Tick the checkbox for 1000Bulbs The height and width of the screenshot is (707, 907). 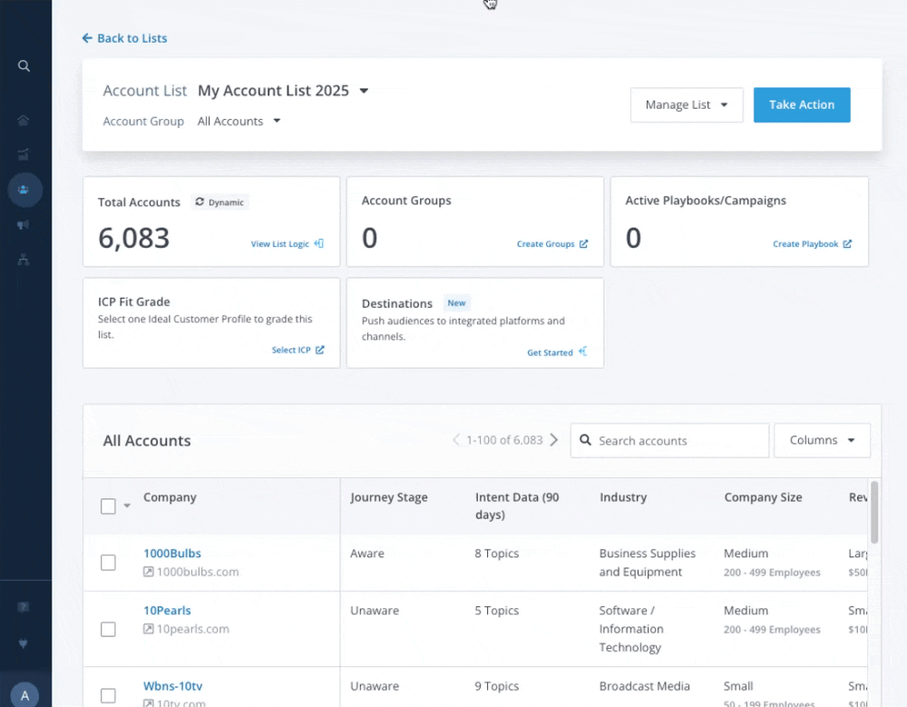point(108,563)
